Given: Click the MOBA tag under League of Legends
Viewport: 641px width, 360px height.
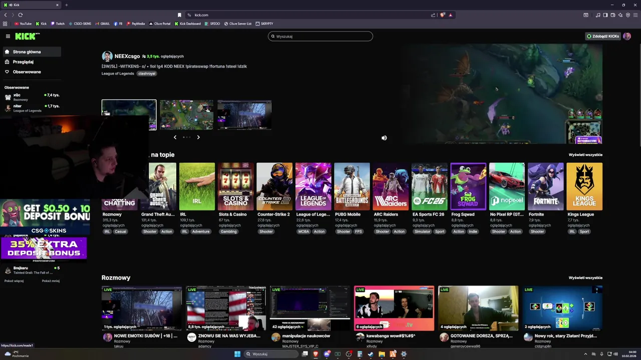Looking at the screenshot, I should (303, 231).
